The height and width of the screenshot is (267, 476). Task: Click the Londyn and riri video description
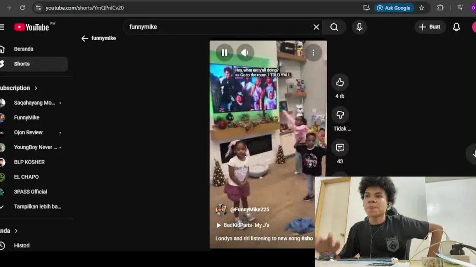(264, 238)
